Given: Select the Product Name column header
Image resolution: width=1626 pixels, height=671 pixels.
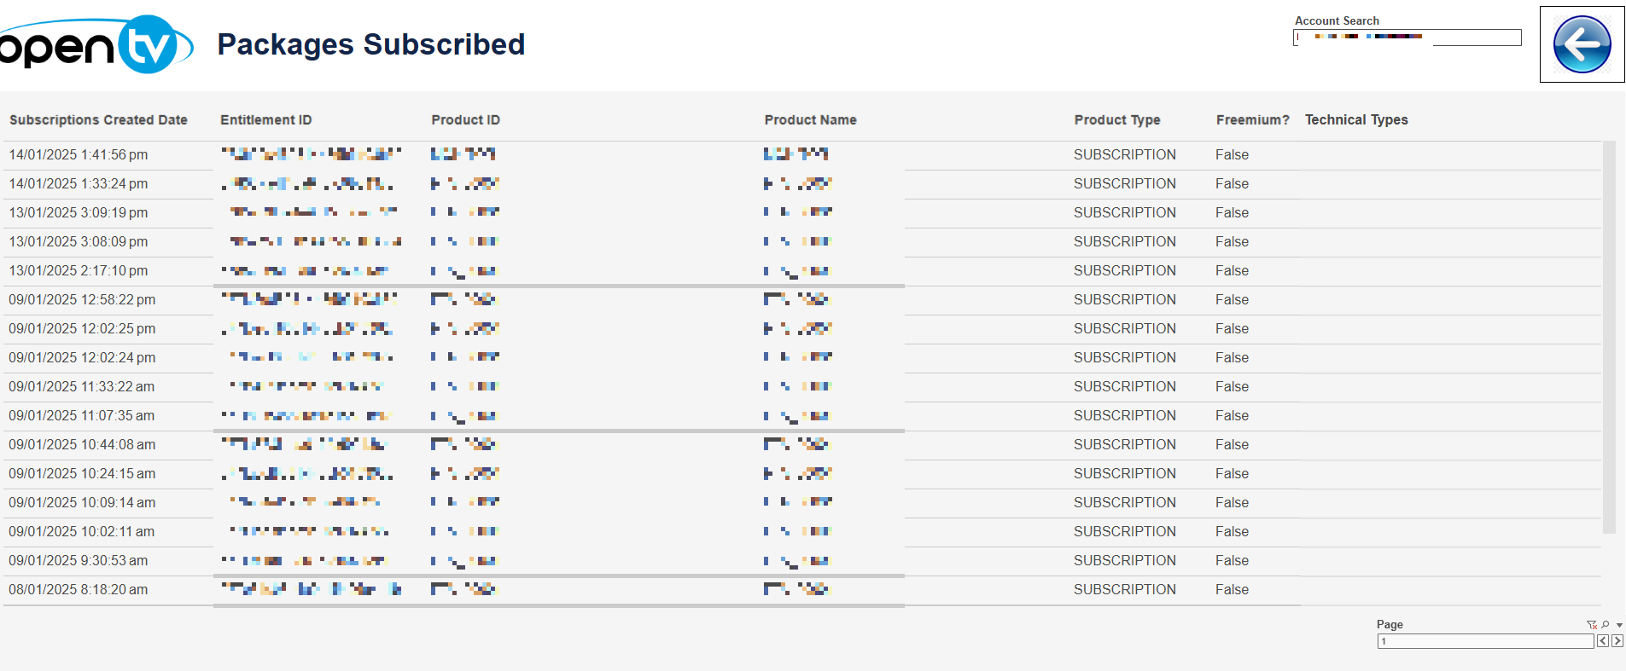Looking at the screenshot, I should click(810, 120).
